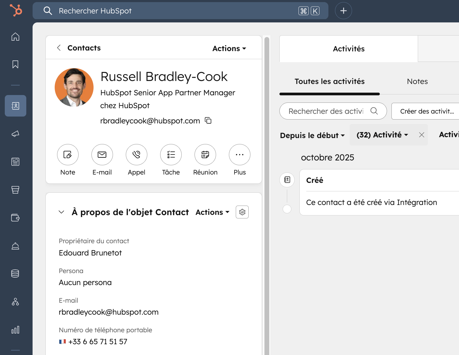Image resolution: width=459 pixels, height=355 pixels.
Task: Start a call with the Appel icon
Action: [137, 155]
